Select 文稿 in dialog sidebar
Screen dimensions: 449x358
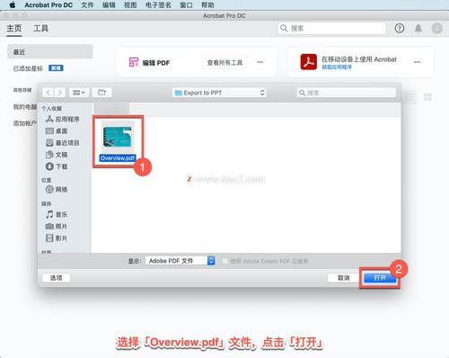coord(57,155)
